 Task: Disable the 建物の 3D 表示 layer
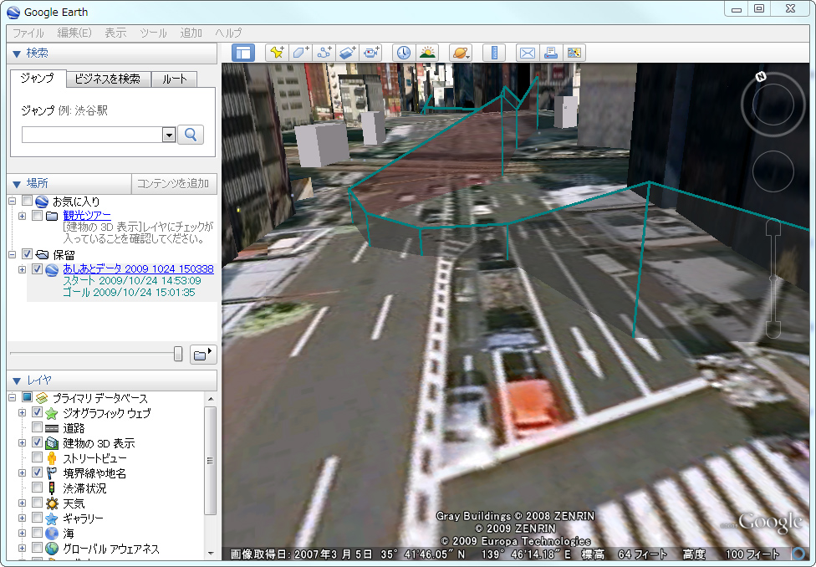pyautogui.click(x=35, y=442)
